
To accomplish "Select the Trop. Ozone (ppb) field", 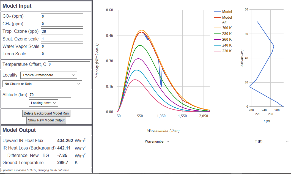I will [x=62, y=31].
